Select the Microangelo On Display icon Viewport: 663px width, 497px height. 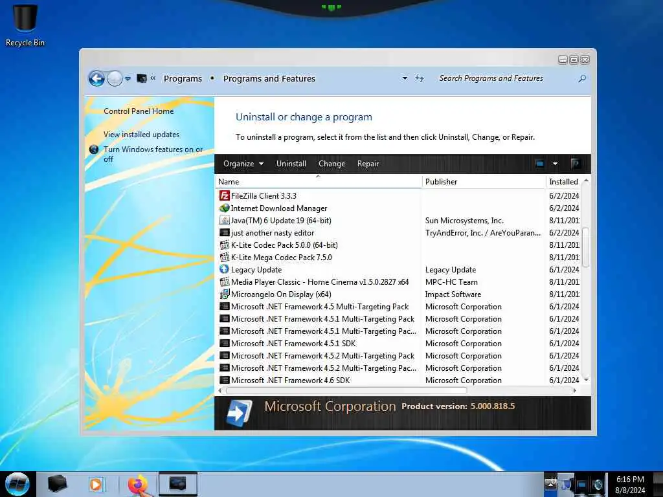224,294
